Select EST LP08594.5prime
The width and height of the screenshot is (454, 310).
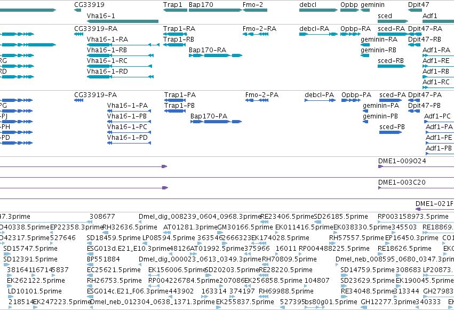(x=145, y=243)
